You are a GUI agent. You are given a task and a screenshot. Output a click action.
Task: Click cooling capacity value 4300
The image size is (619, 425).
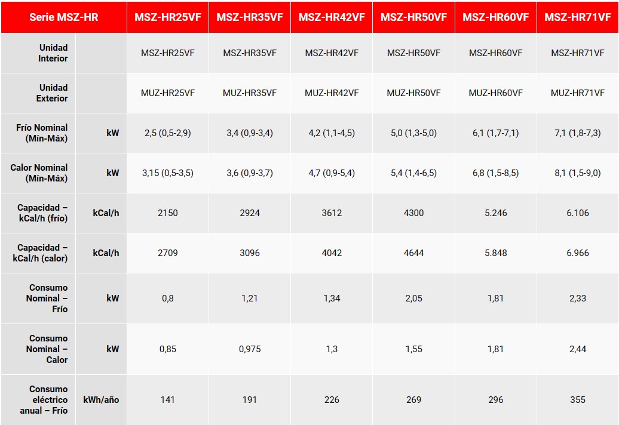[x=413, y=213]
